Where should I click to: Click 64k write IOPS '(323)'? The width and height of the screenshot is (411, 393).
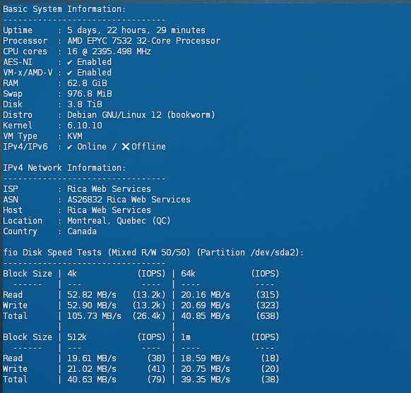pyautogui.click(x=268, y=306)
